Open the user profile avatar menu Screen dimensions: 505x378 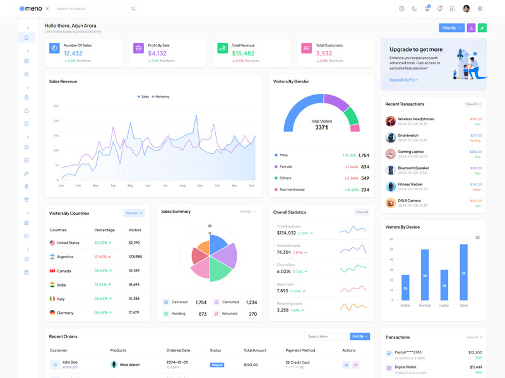pyautogui.click(x=466, y=9)
